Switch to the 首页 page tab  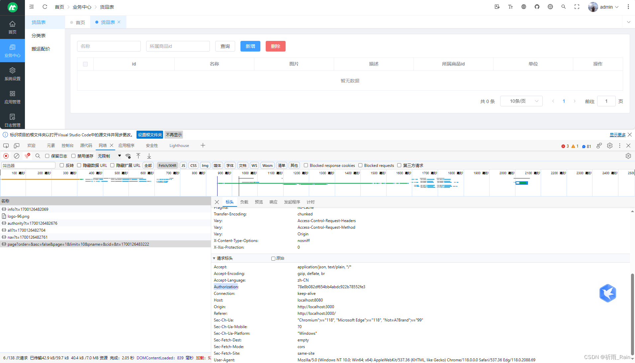pos(78,22)
